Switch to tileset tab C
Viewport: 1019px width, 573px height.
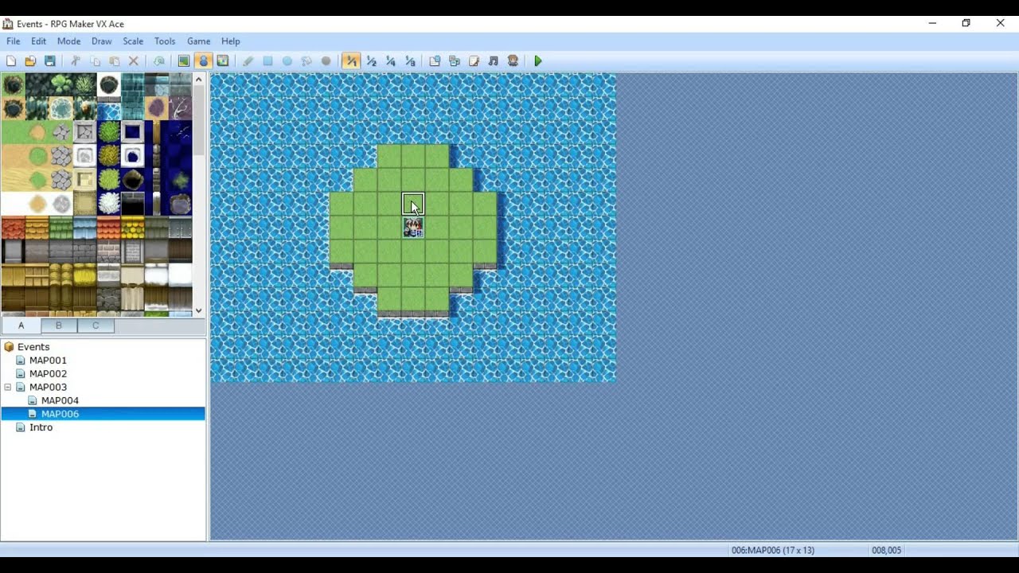pos(96,325)
